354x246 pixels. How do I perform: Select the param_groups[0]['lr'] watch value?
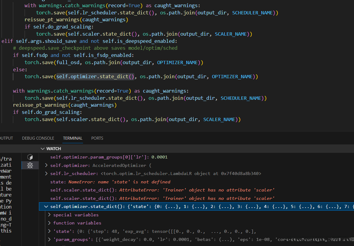click(159, 157)
